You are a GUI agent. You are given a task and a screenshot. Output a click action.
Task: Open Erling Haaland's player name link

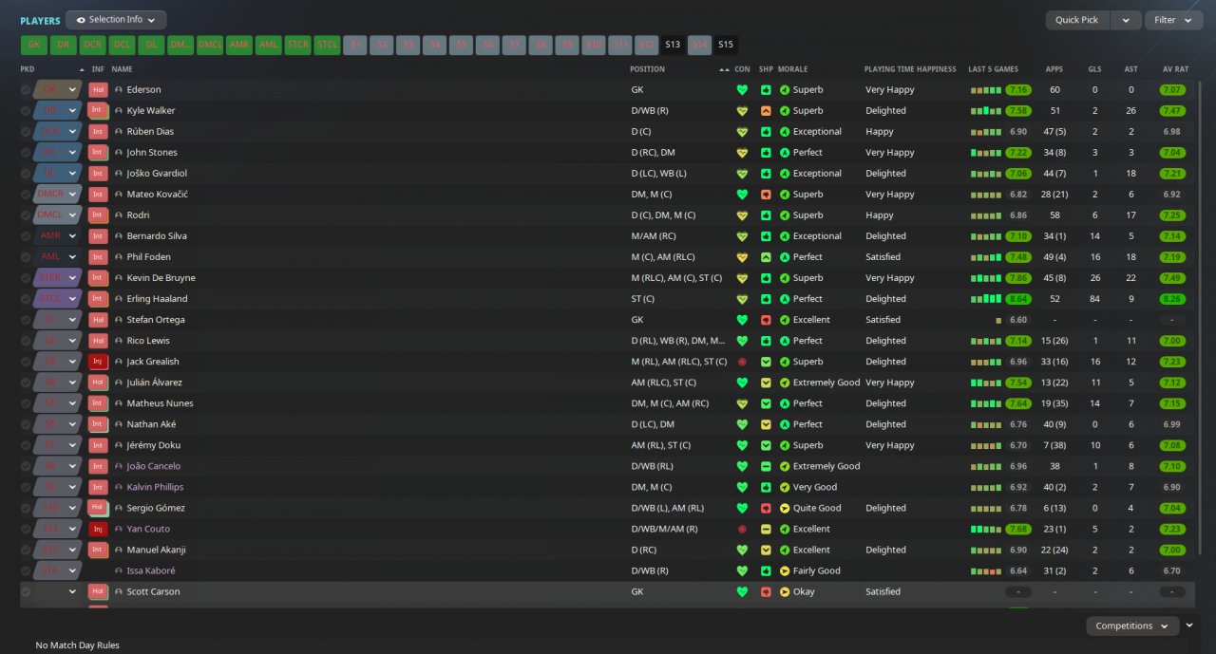point(157,299)
